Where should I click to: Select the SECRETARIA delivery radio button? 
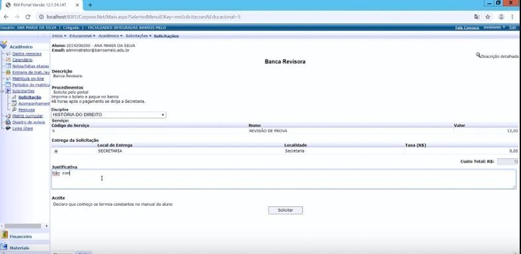tap(56, 151)
